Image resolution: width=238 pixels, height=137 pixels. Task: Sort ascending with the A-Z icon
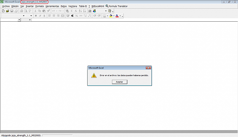click(80, 11)
